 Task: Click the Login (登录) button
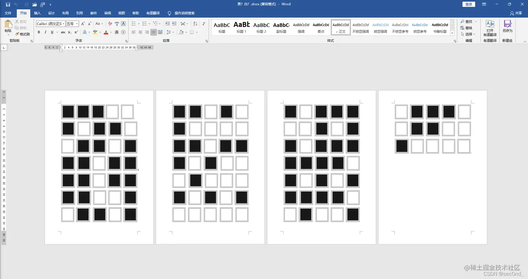(x=469, y=5)
